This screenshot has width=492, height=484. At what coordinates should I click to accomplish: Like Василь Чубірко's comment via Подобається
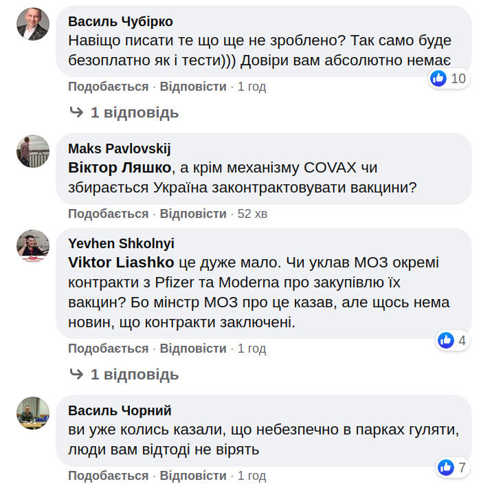pyautogui.click(x=108, y=87)
